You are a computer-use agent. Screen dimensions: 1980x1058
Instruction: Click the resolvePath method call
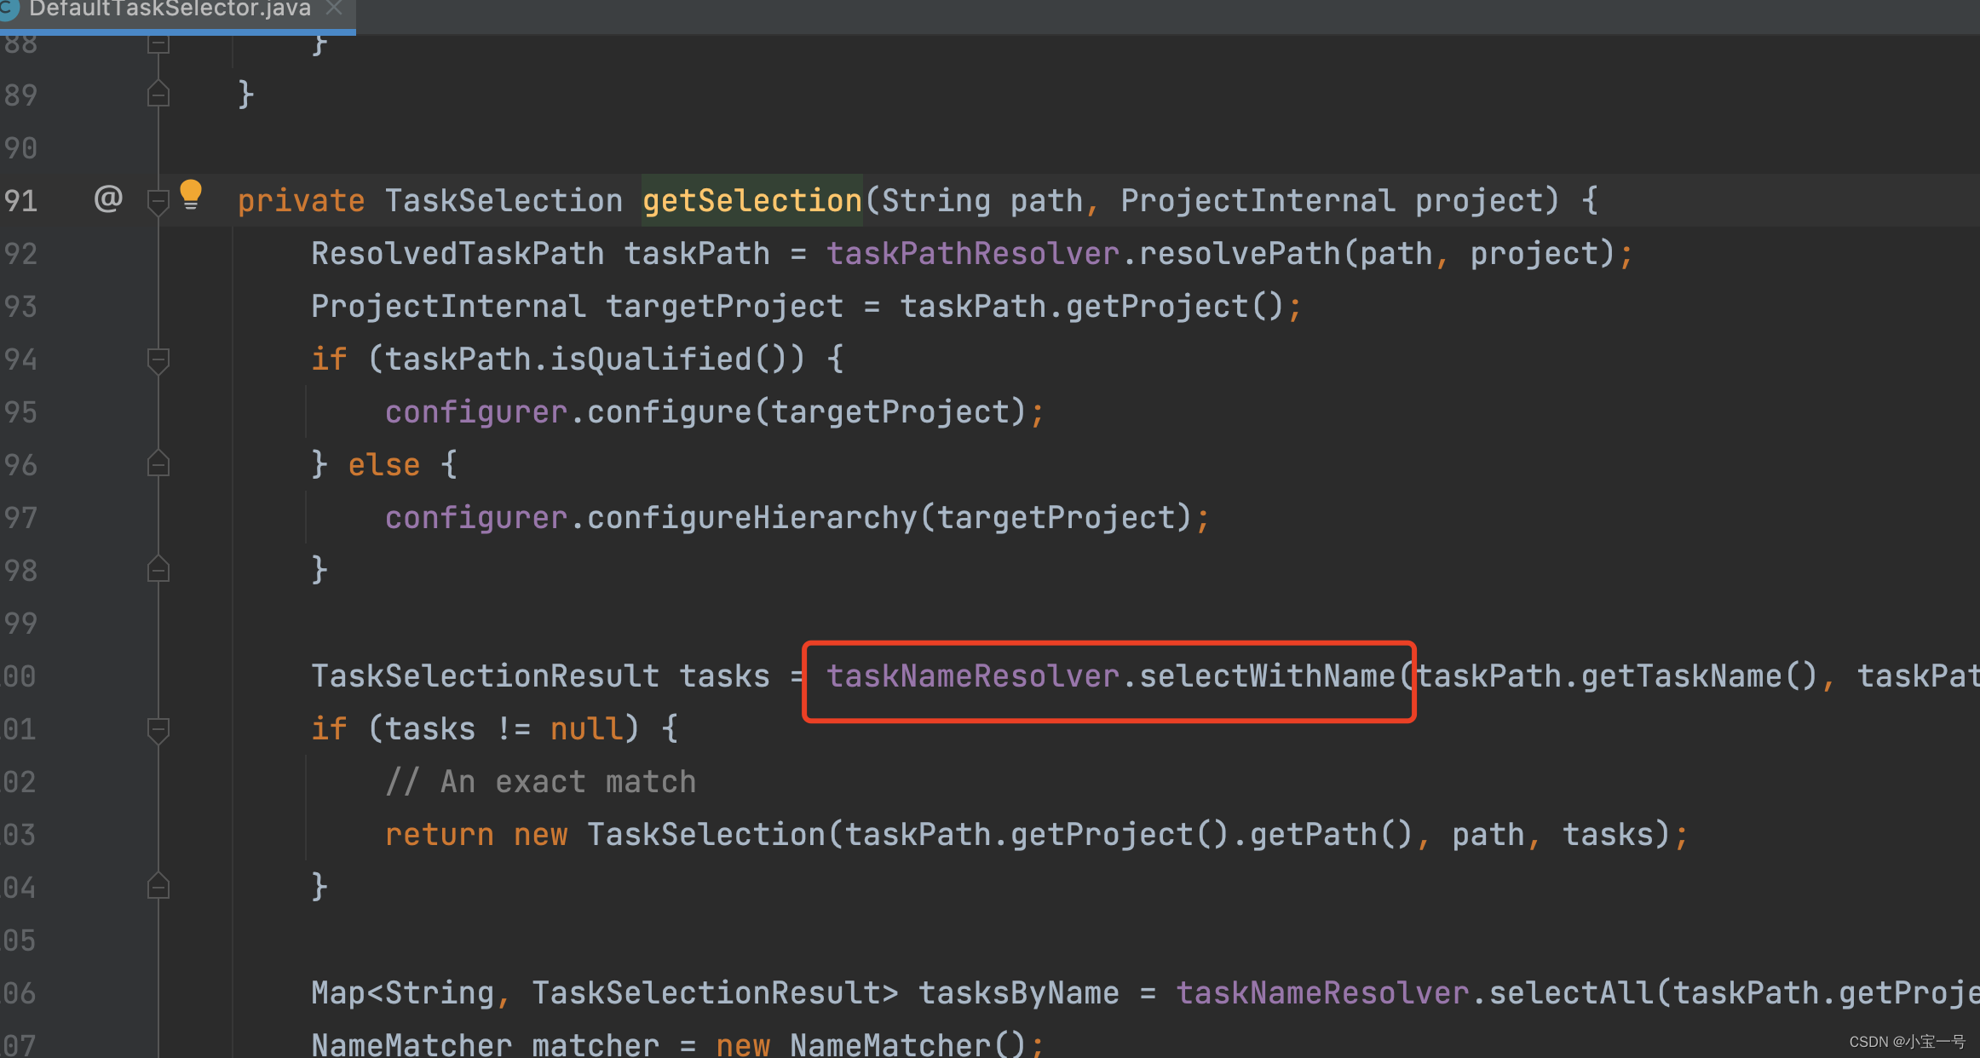click(x=1240, y=254)
